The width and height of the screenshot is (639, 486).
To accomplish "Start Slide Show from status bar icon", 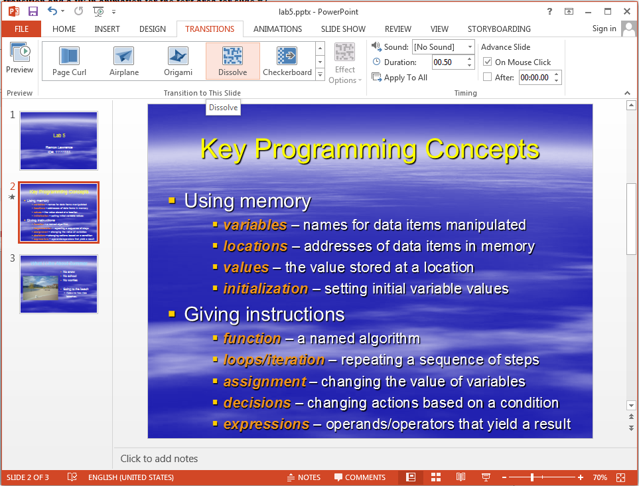I will [486, 477].
